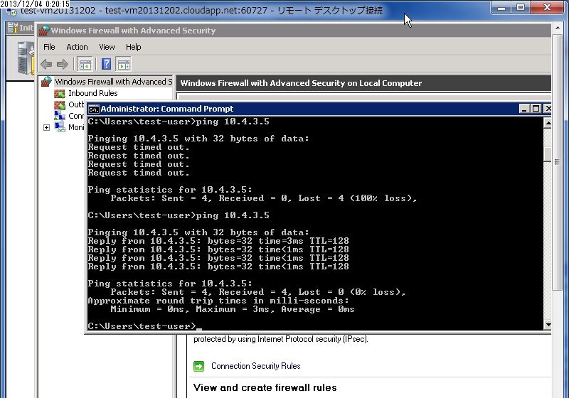Click the Forward arrow in Firewall toolbar
Screen dimensions: 569x398
point(63,65)
